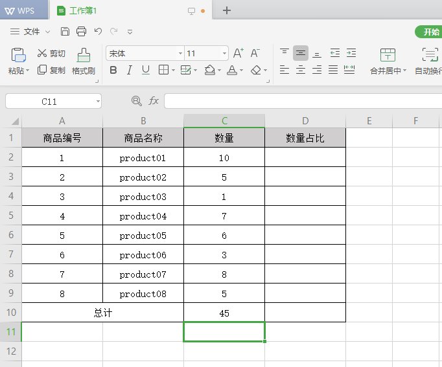This screenshot has width=442, height=367.
Task: Decrease font size with A- icon
Action: click(255, 53)
